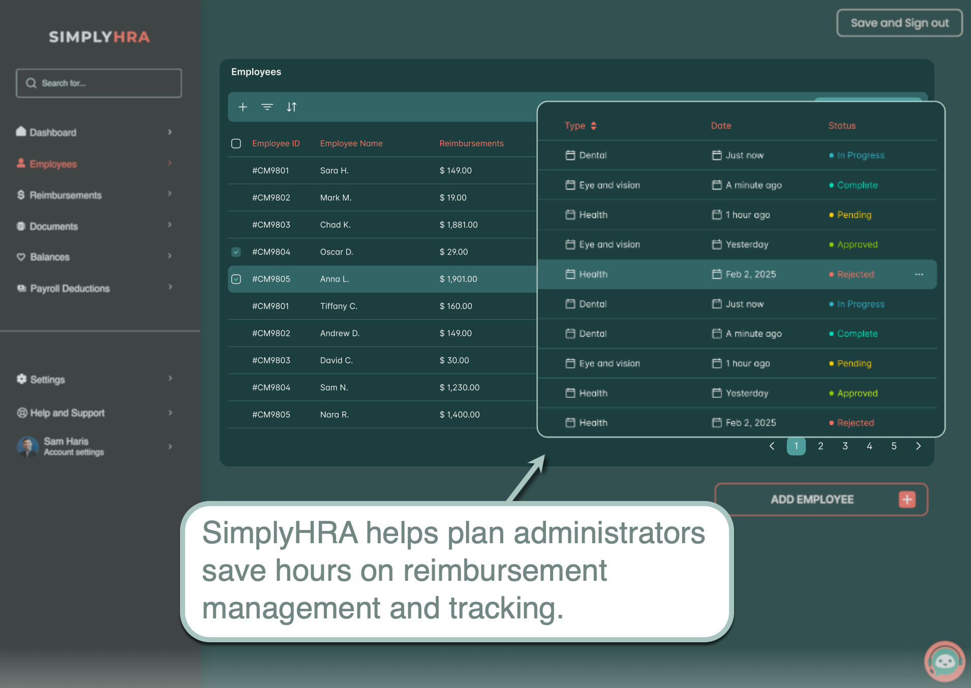The height and width of the screenshot is (688, 971).
Task: Go to page 2
Action: point(821,446)
